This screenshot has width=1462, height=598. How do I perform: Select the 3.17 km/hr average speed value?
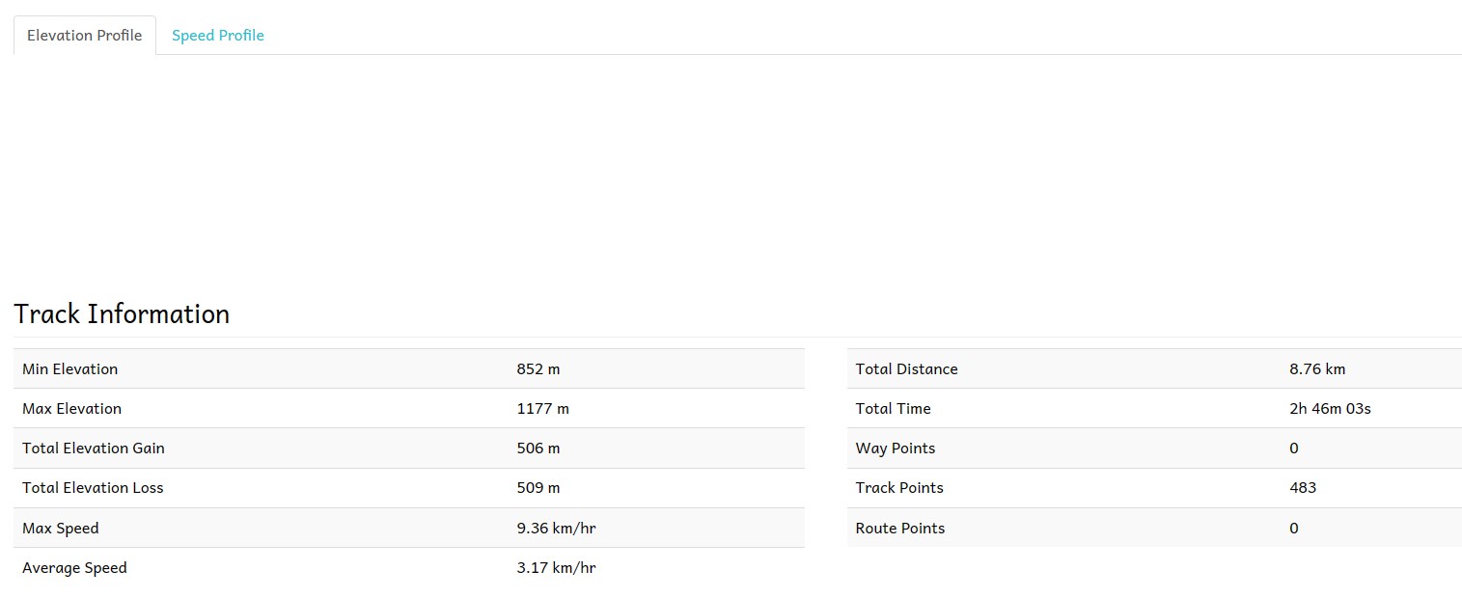pyautogui.click(x=556, y=568)
